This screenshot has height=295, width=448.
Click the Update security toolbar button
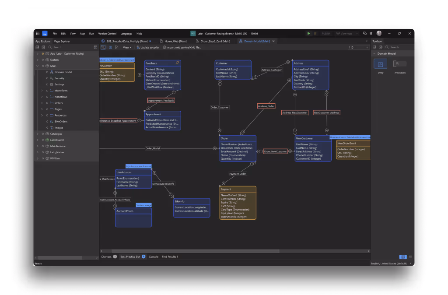148,47
